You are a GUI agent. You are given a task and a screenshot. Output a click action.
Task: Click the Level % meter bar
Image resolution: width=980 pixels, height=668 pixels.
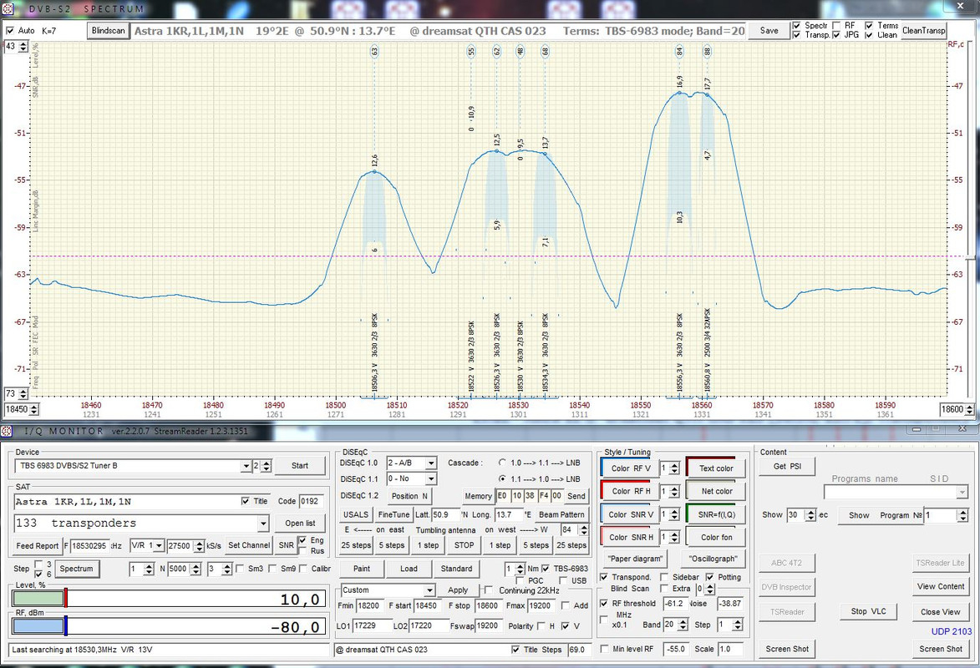tap(169, 599)
